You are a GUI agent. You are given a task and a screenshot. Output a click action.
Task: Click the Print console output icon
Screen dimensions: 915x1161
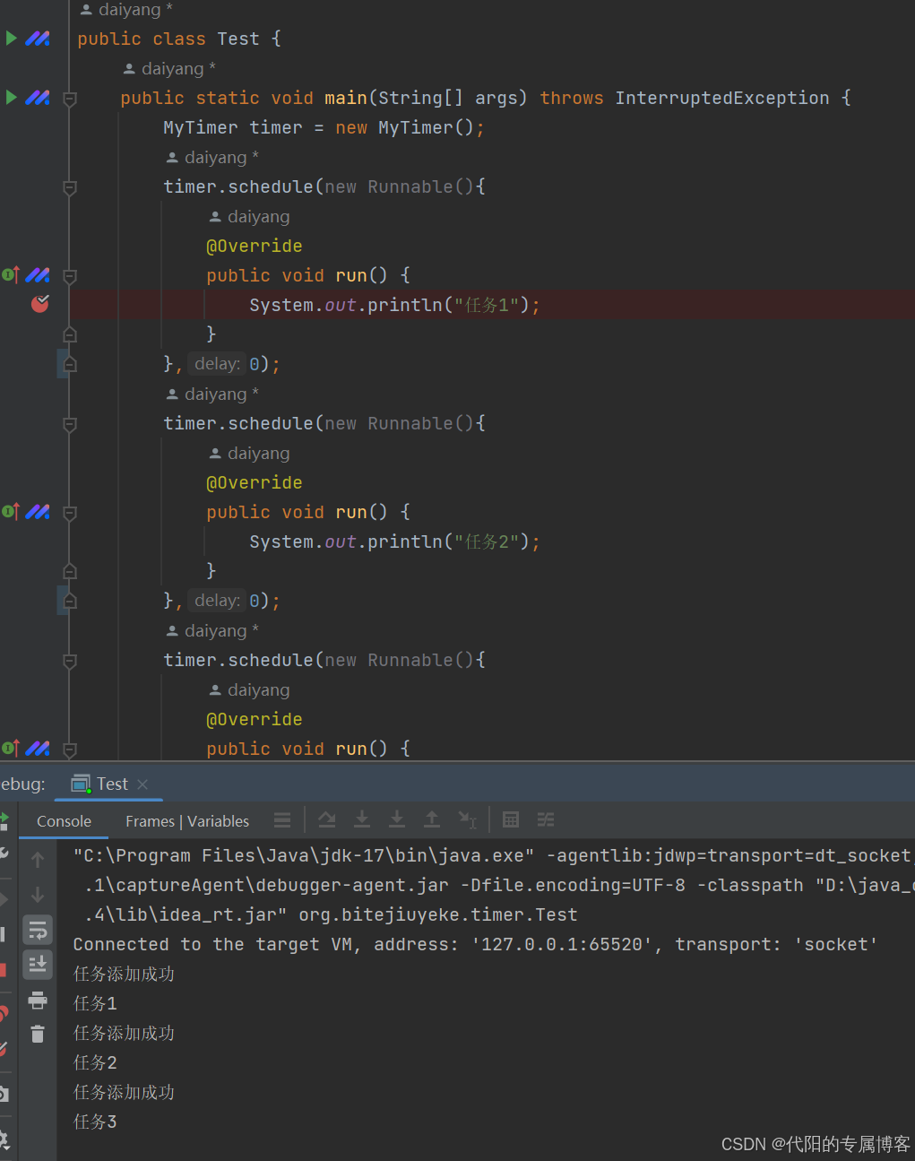(x=38, y=1000)
